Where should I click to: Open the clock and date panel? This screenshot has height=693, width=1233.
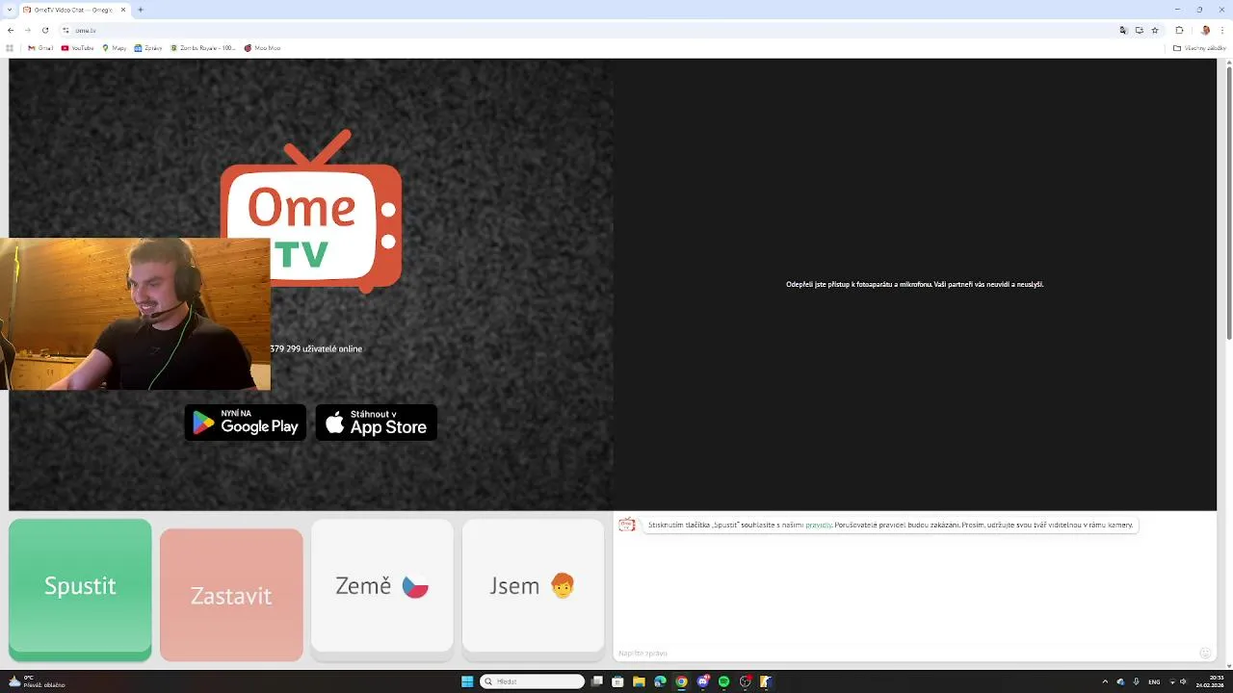[1211, 681]
